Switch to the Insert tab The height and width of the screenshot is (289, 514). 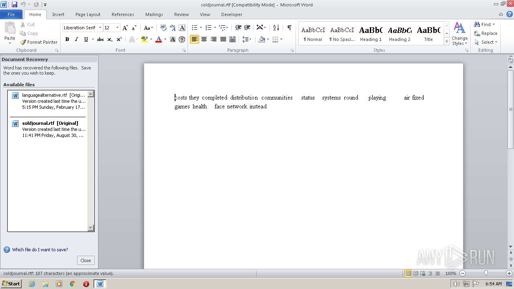point(58,14)
